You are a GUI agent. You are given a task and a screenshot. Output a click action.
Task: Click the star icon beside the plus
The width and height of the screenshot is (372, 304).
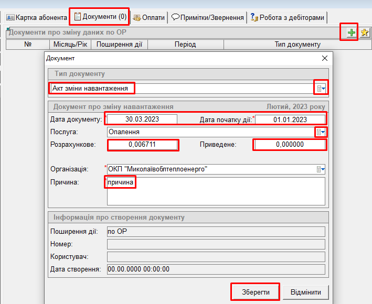[364, 32]
